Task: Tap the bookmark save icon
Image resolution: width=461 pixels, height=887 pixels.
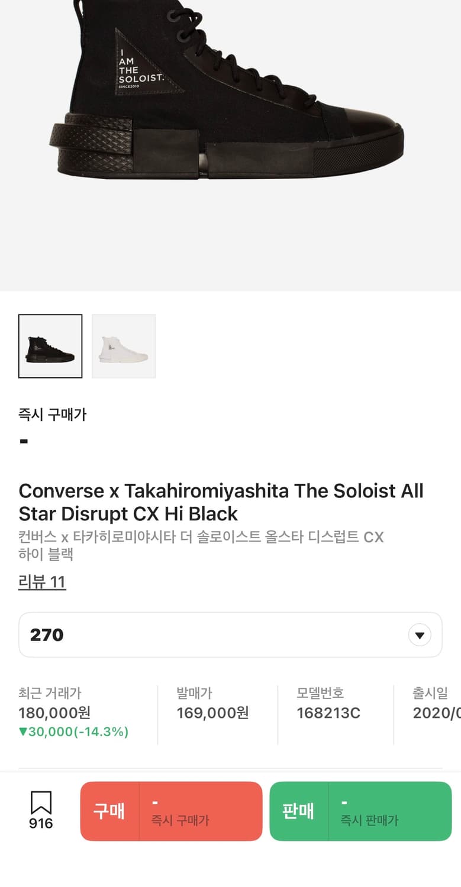Action: (x=41, y=802)
